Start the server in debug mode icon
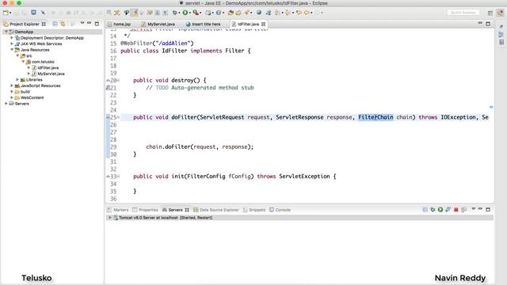This screenshot has width=507, height=285. coord(433,210)
